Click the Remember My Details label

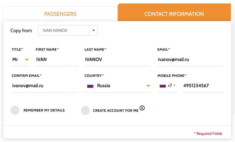click(44, 110)
